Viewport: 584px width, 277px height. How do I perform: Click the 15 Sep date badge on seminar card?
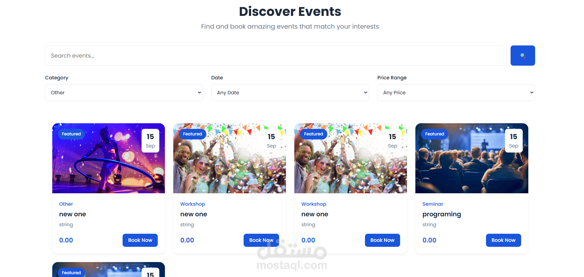coord(514,141)
